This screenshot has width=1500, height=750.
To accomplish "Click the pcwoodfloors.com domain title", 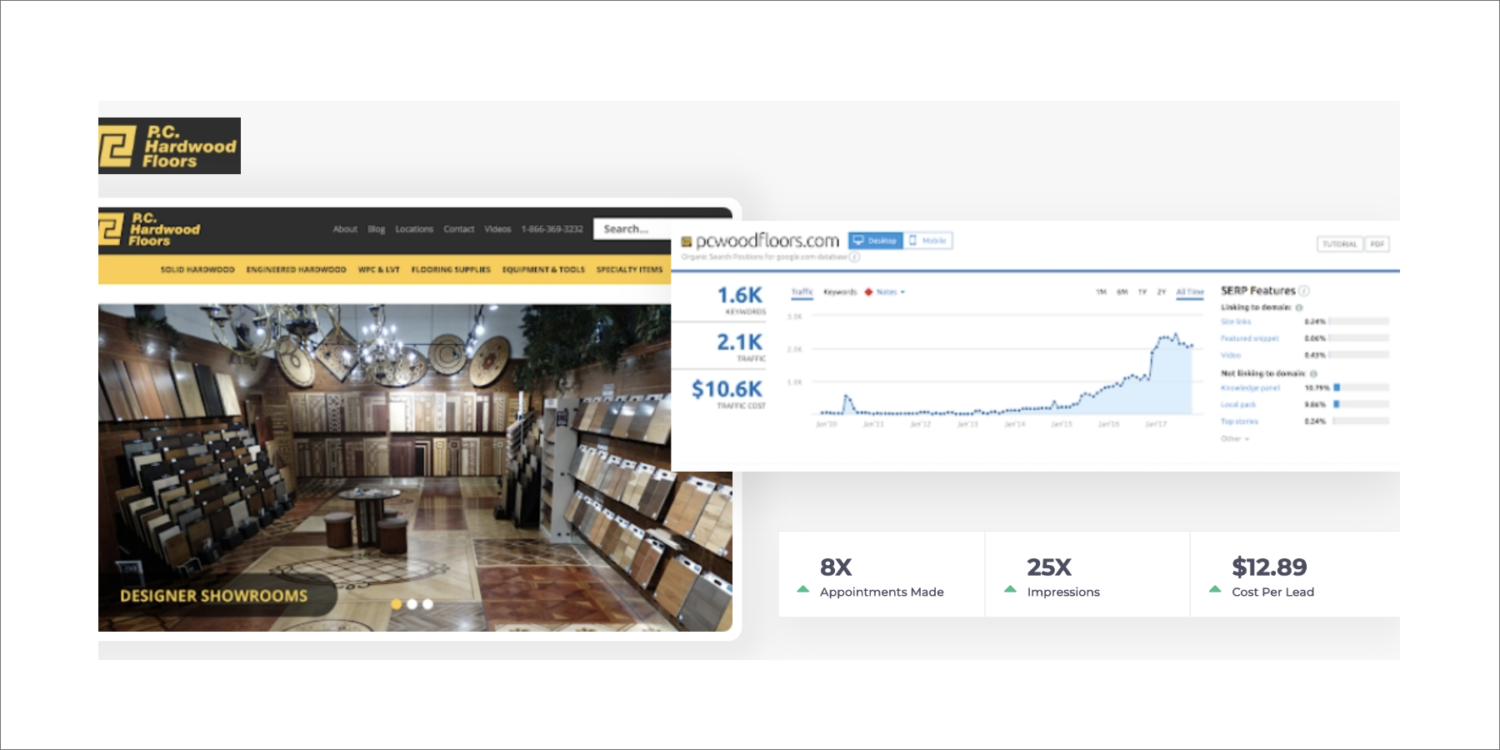I will coord(767,241).
